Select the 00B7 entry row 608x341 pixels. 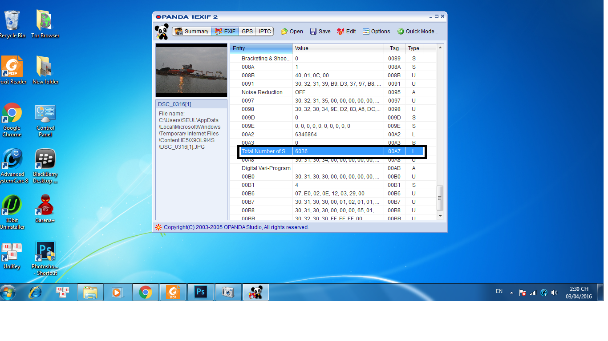pos(333,202)
